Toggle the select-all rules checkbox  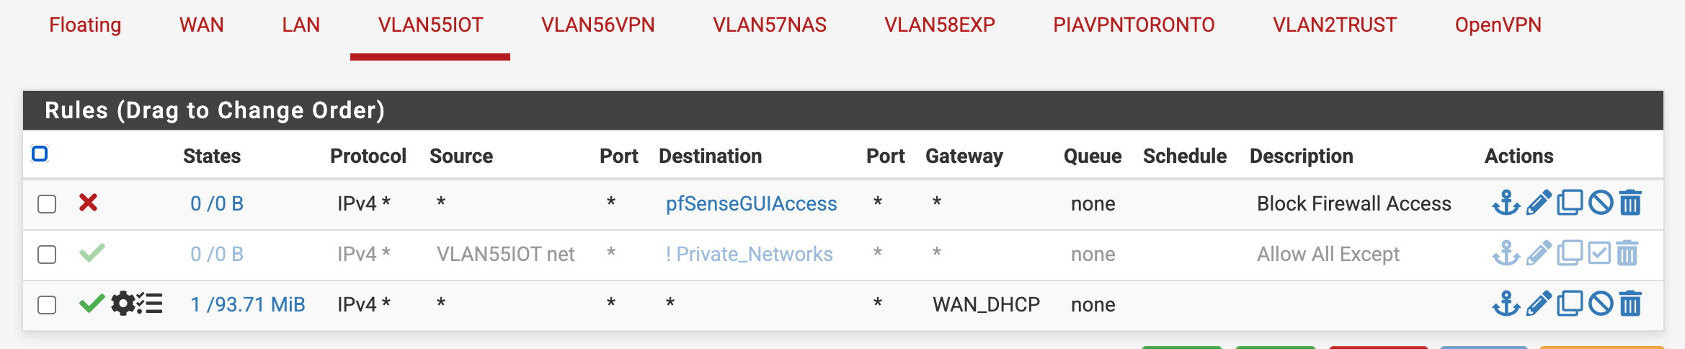click(40, 154)
